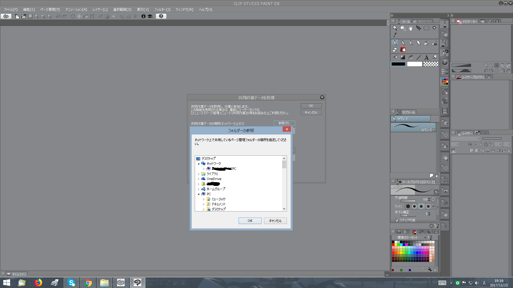Viewport: 513px width, 288px height.
Task: Select the Airbrush tool
Action: point(426,43)
